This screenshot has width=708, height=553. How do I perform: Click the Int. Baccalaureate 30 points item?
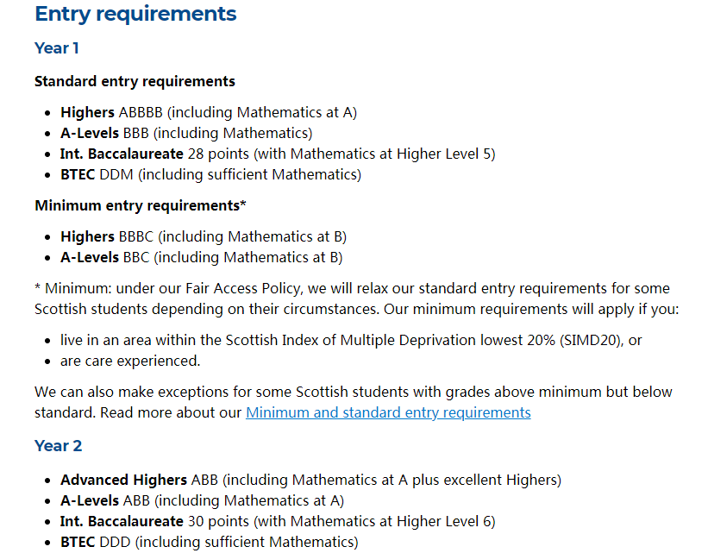[x=277, y=521]
